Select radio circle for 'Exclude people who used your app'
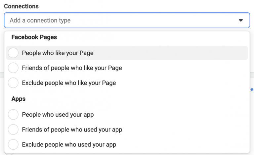This screenshot has width=254, height=155. click(x=13, y=144)
